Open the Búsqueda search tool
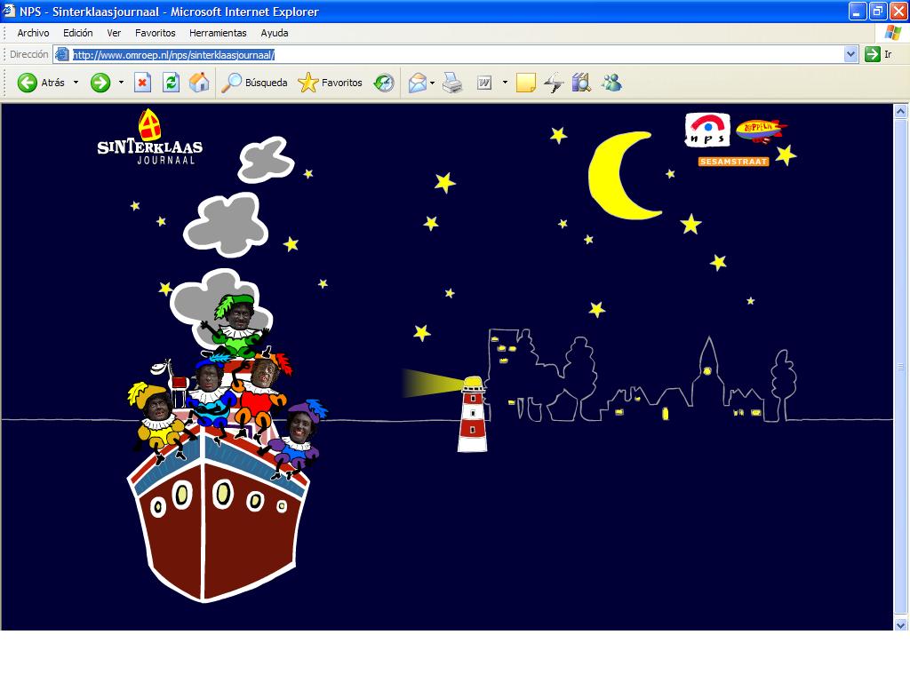 click(255, 83)
